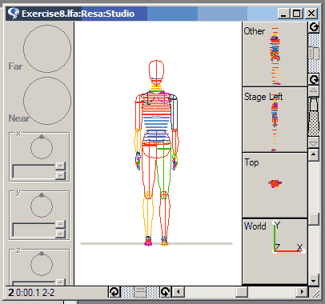Decrease y value with the down stepper arrow

pos(61,234)
